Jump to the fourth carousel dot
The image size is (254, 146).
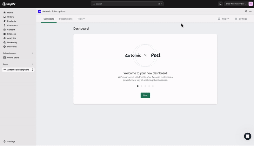[149, 86]
